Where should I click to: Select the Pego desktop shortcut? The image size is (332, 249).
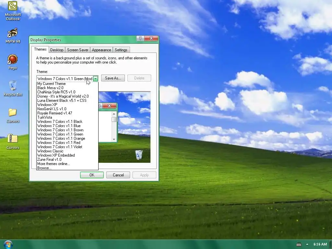pos(13,62)
